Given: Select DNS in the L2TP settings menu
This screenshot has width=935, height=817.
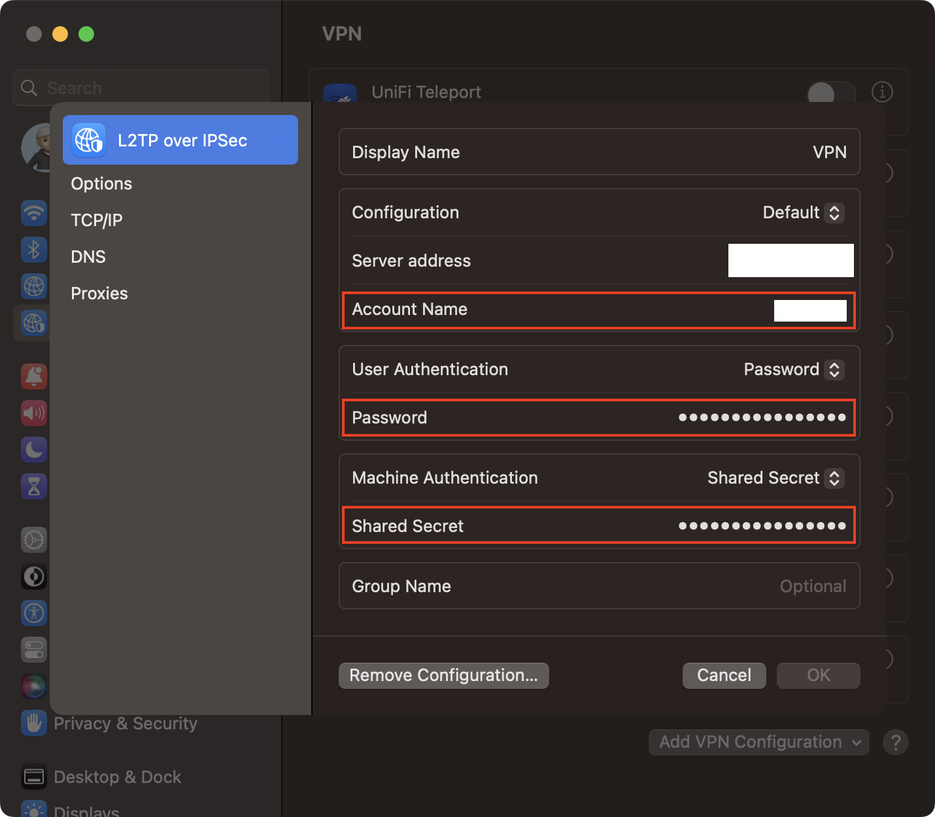Looking at the screenshot, I should (88, 256).
